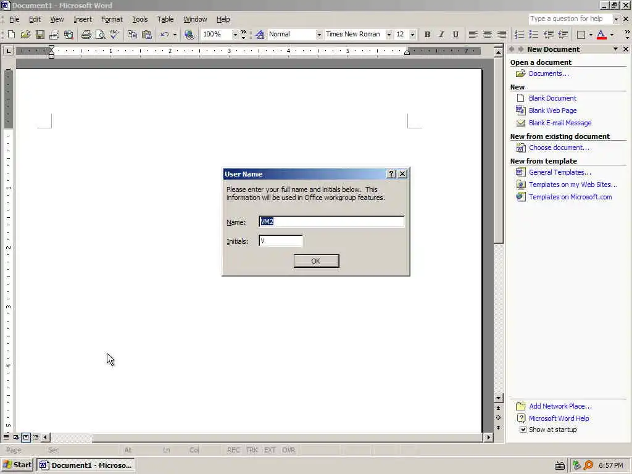
Task: Click the Add Network Place folder icon
Action: pyautogui.click(x=521, y=406)
